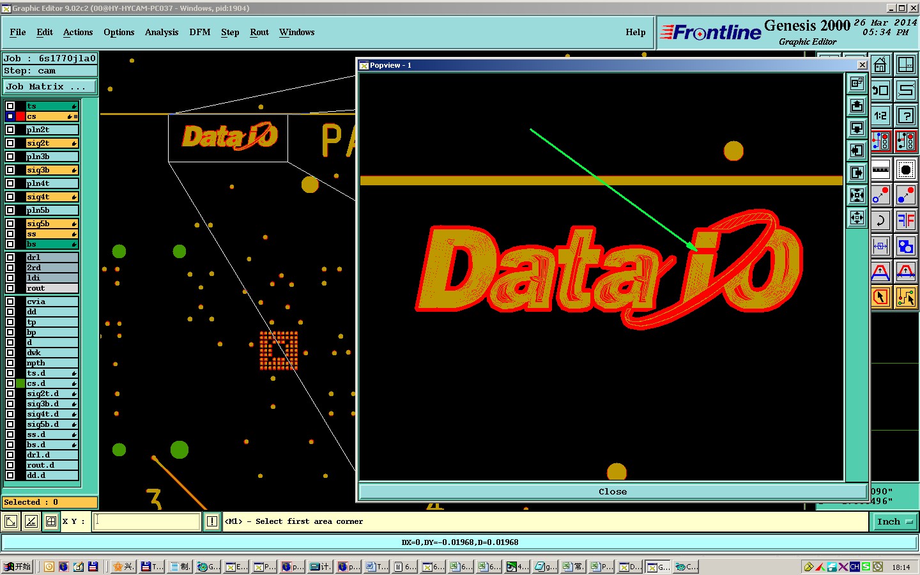Click Popview zoom-out arrows icon
The width and height of the screenshot is (920, 575).
tap(857, 217)
